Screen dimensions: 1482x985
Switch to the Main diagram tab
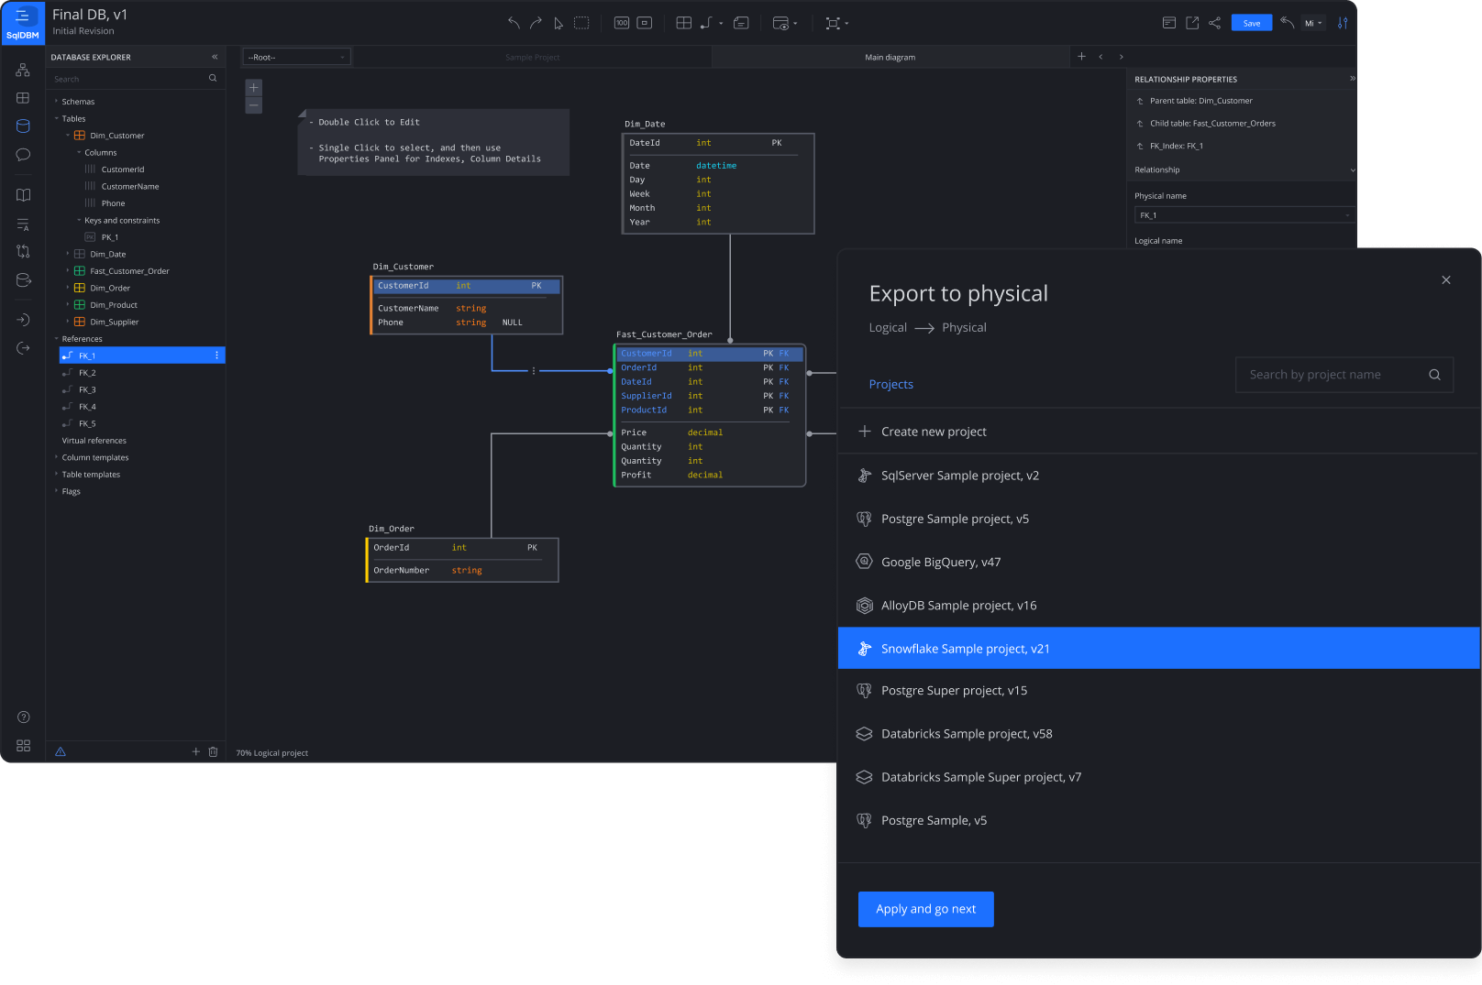point(890,57)
